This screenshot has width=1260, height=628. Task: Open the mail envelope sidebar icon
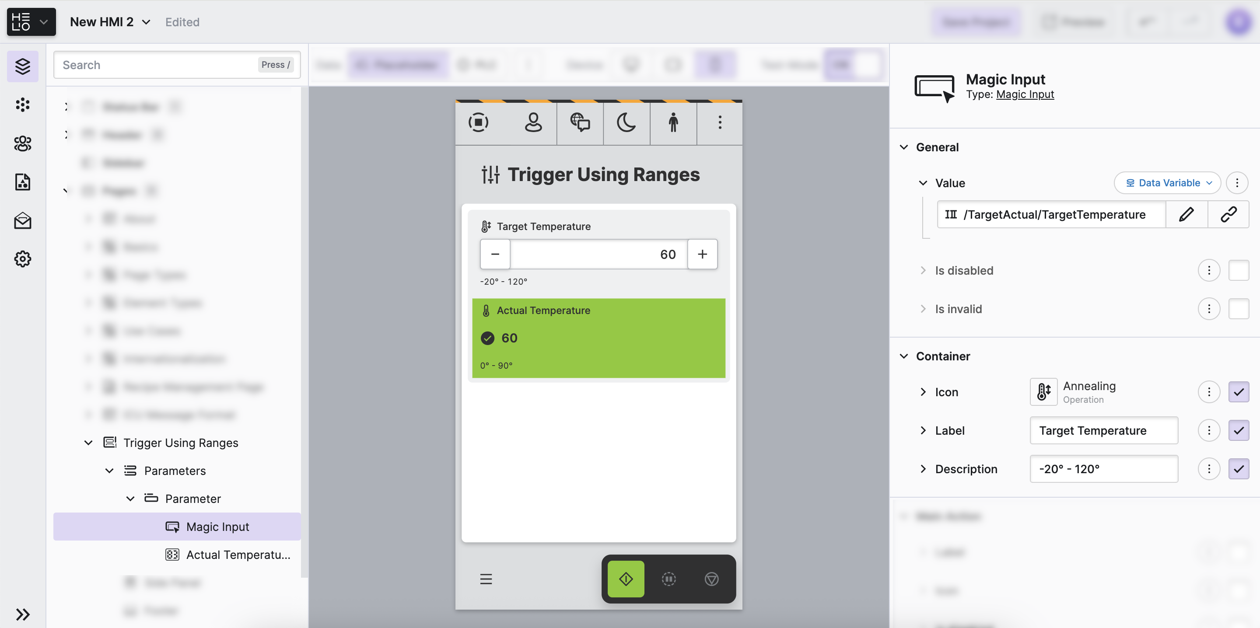[x=22, y=220]
